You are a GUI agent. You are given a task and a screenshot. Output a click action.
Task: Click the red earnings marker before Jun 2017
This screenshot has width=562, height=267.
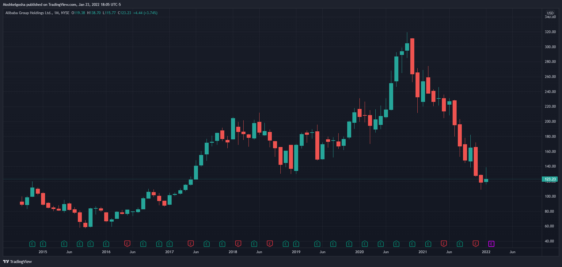click(191, 244)
